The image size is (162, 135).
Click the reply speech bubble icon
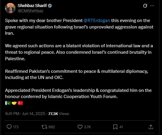9,127
